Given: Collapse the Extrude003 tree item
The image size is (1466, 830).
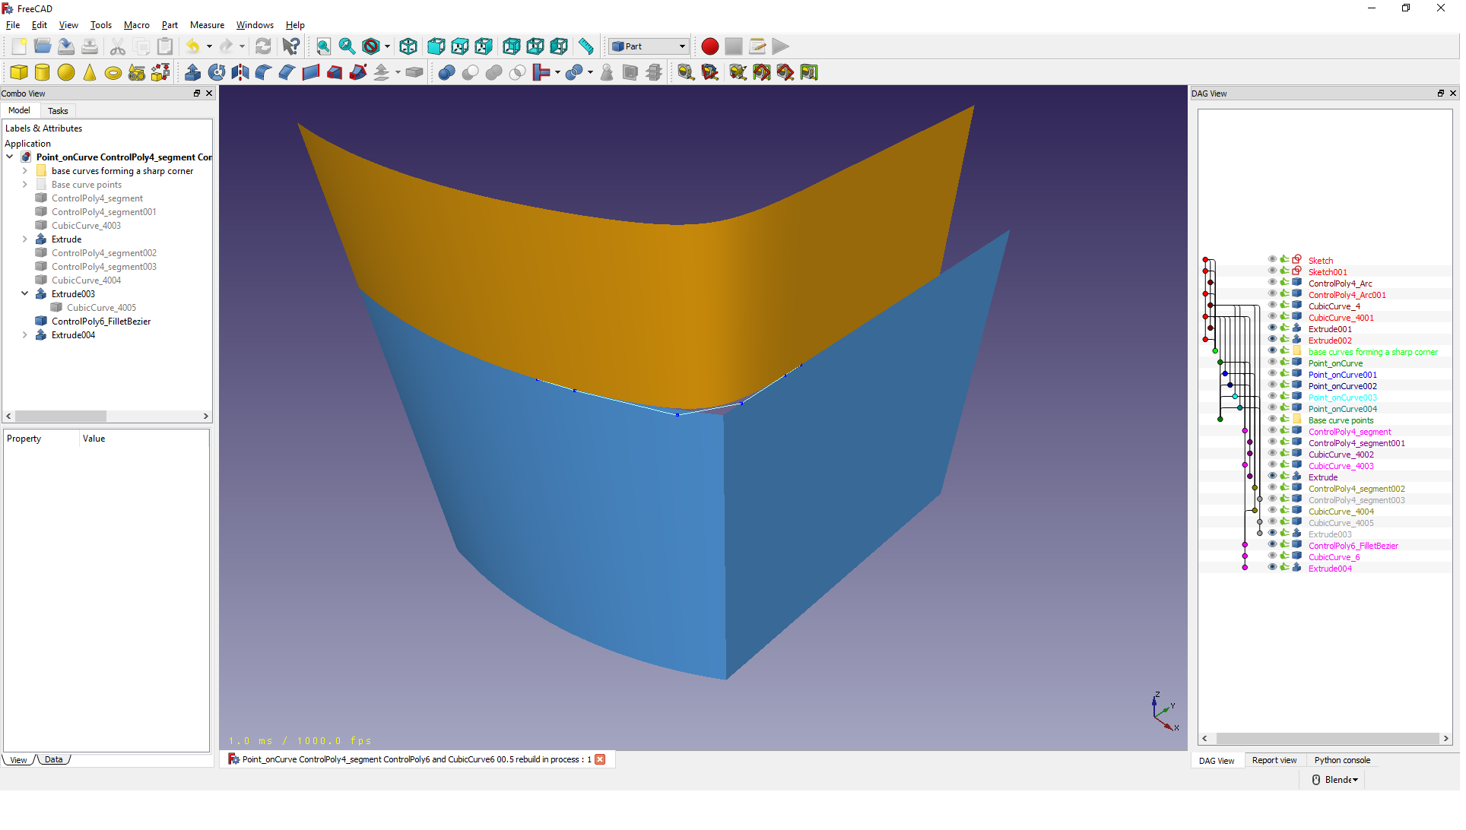Looking at the screenshot, I should pyautogui.click(x=24, y=294).
